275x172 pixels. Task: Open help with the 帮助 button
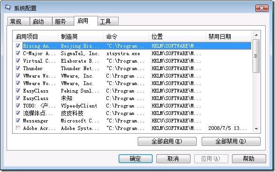pos(249,158)
